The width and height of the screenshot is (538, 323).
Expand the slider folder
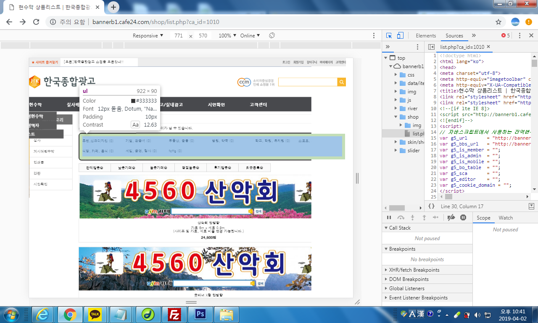(x=396, y=151)
